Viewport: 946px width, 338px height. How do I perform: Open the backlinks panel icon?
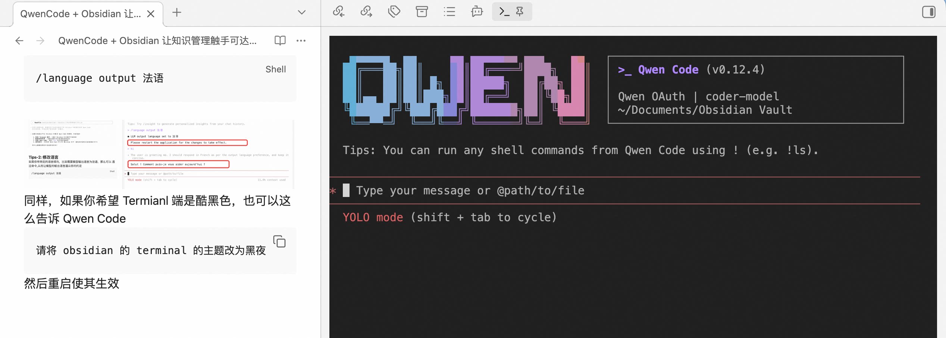coord(339,12)
